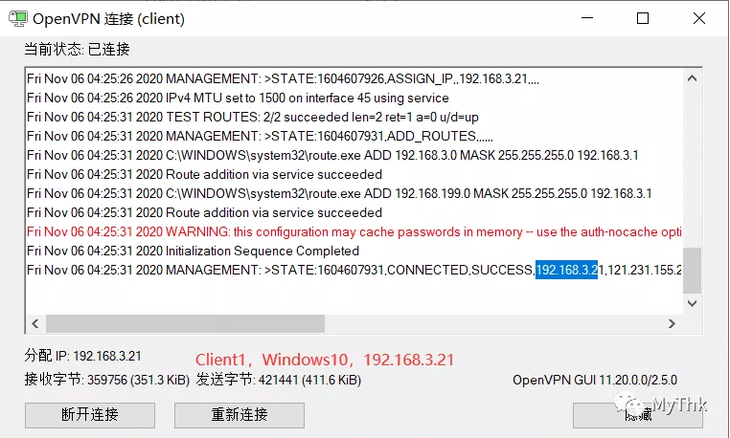Screen dimensions: 730x438
Task: Click the log's vertical scrollbar down arrow
Action: [692, 303]
